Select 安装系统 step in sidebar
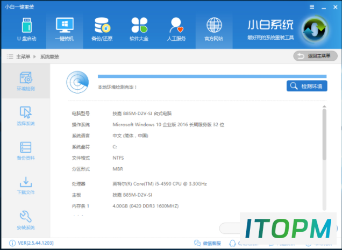The height and width of the screenshot is (250, 342). tap(26, 220)
